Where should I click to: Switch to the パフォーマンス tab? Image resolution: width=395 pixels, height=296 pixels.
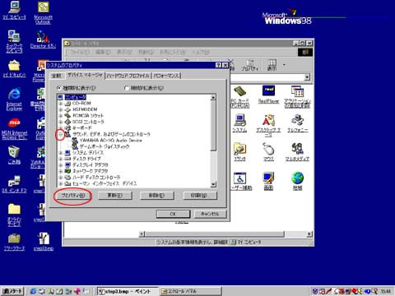tap(166, 76)
